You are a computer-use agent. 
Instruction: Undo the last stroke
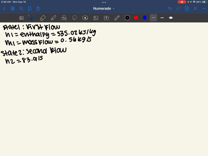coord(170,9)
